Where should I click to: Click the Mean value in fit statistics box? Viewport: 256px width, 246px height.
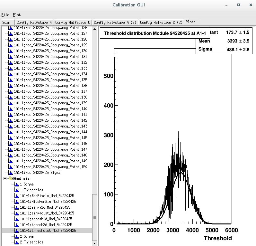(x=238, y=41)
